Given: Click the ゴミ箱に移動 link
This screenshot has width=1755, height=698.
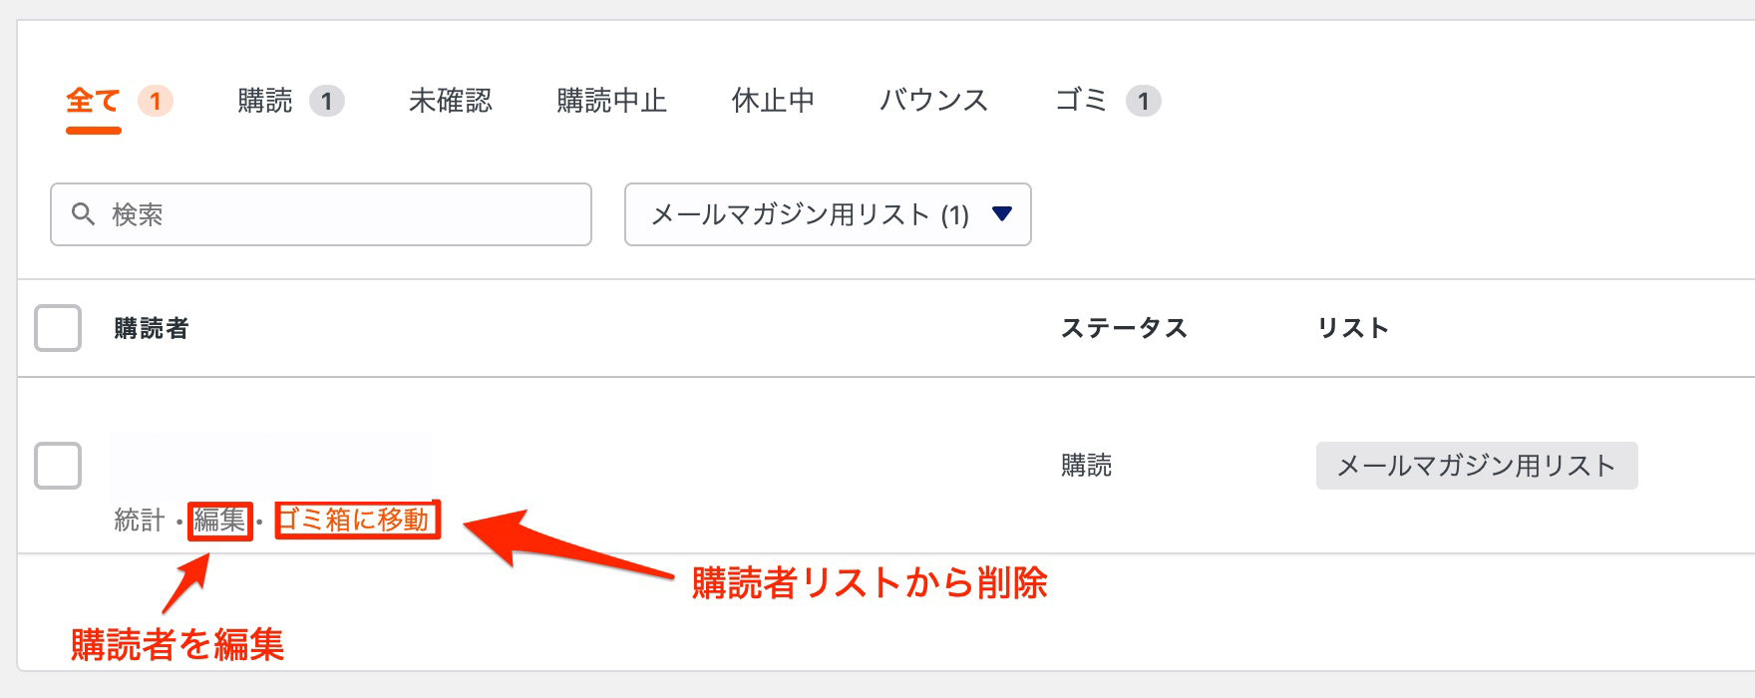Looking at the screenshot, I should click(355, 521).
